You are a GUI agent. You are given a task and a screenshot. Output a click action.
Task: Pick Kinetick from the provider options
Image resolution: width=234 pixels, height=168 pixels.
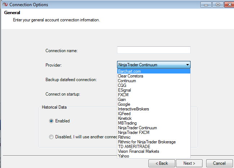[154, 118]
